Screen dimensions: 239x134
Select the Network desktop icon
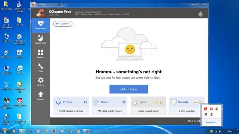point(6,38)
